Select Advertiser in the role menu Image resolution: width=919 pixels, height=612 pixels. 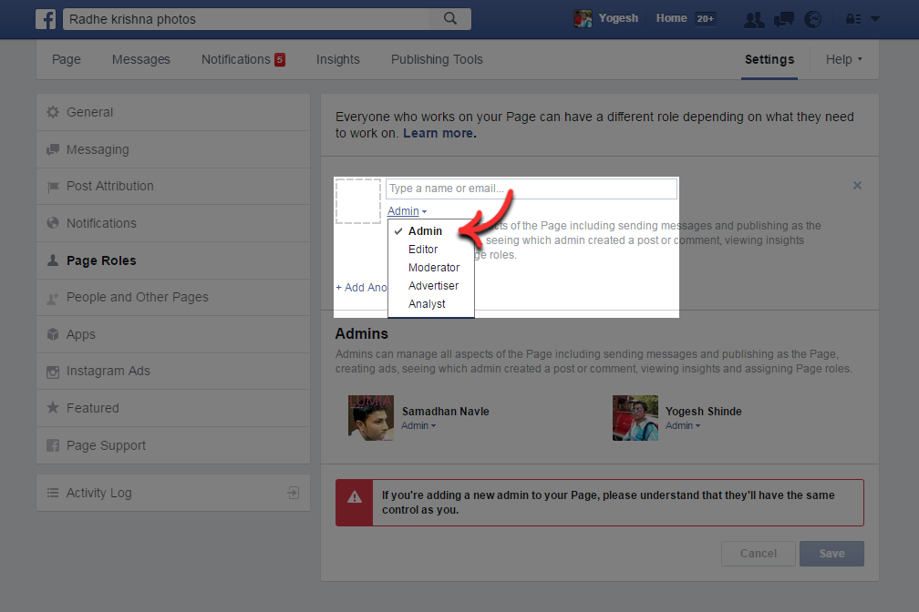(430, 285)
